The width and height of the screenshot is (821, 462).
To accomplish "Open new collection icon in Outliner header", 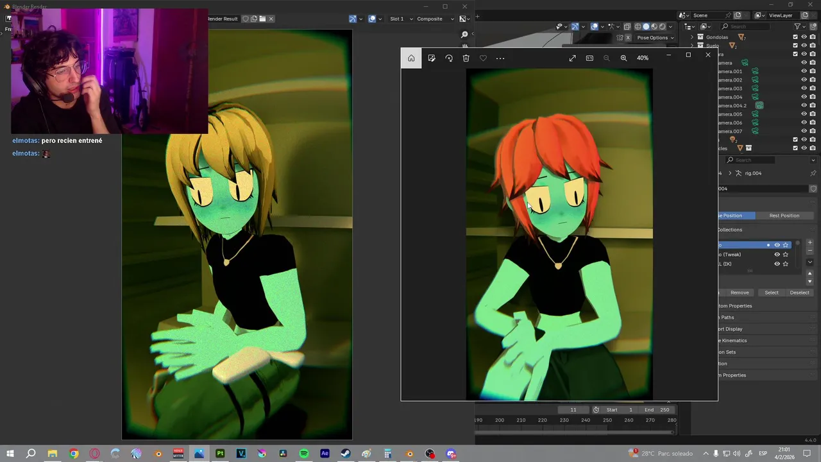I will pyautogui.click(x=813, y=26).
